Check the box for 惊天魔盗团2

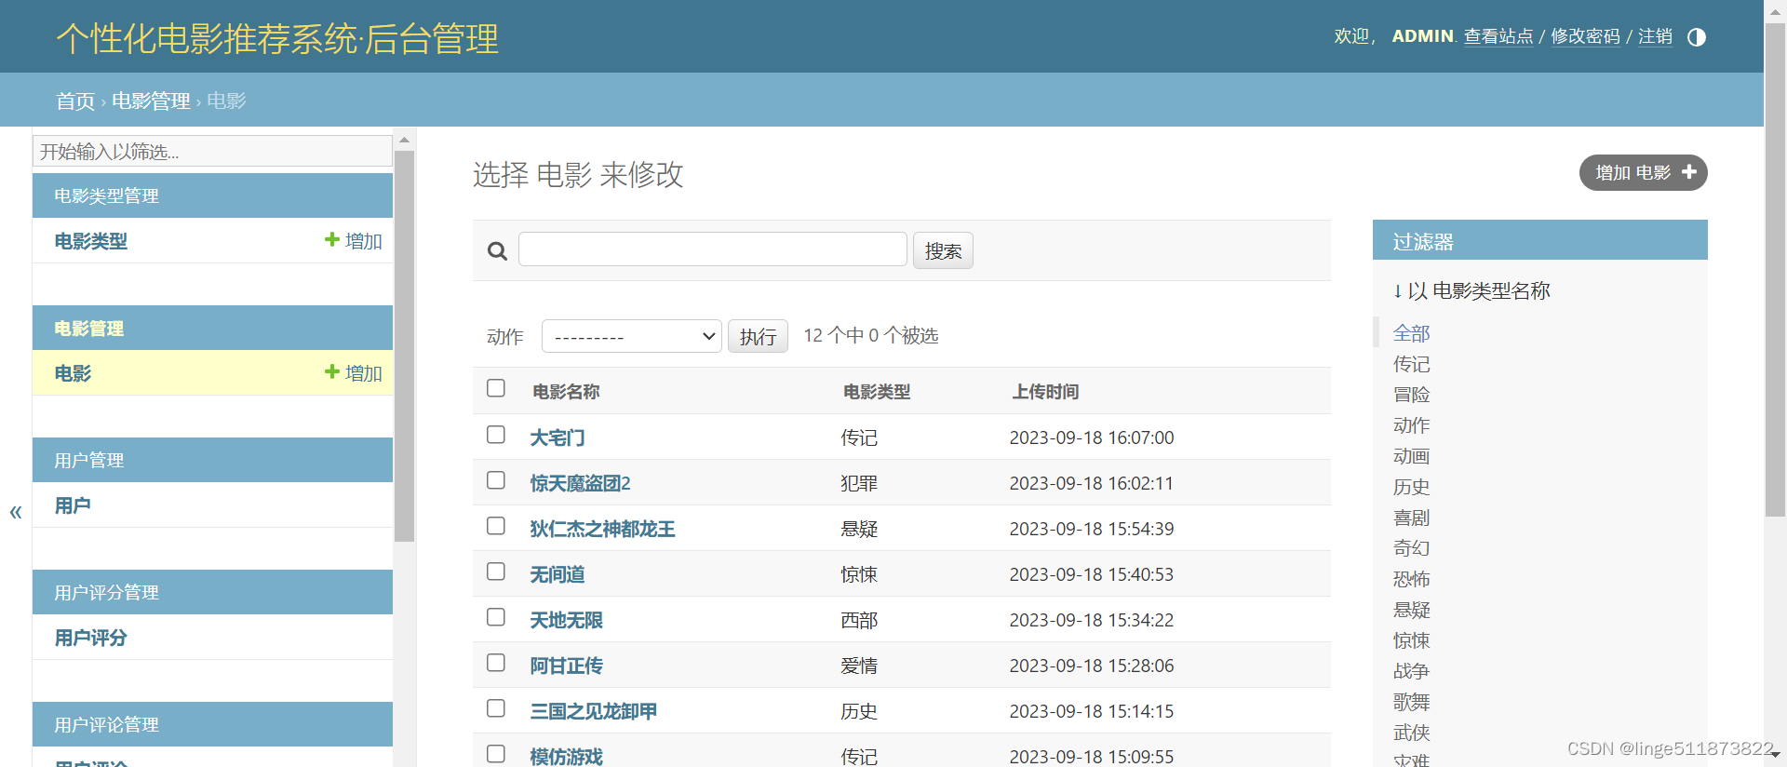click(496, 480)
